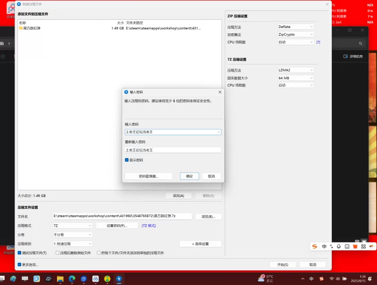Expand the 输入密码 history dropdown arrow
377x285 pixels.
point(219,132)
